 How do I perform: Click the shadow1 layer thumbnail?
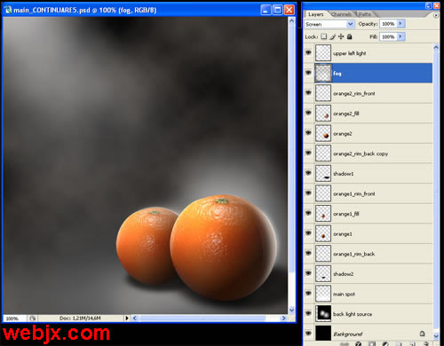tap(323, 173)
